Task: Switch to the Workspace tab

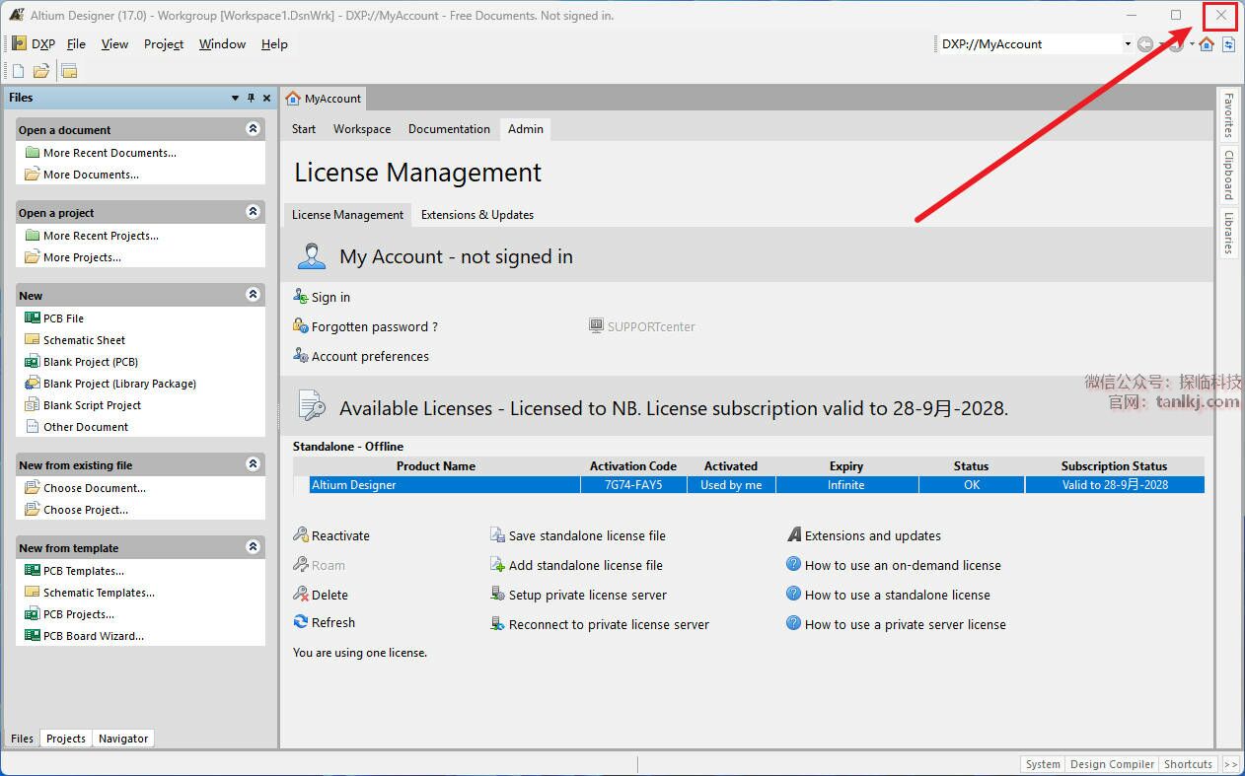Action: (x=362, y=129)
